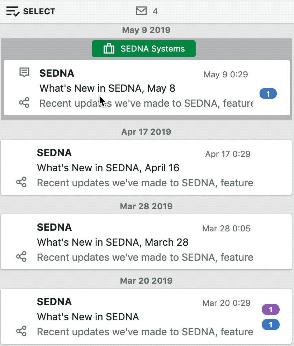Click share icon on April 16 message
The height and width of the screenshot is (346, 294).
pyautogui.click(x=22, y=182)
